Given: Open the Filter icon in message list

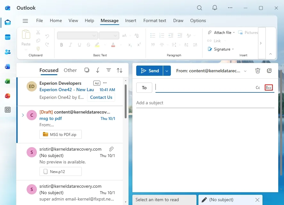Looking at the screenshot, I should click(109, 70).
